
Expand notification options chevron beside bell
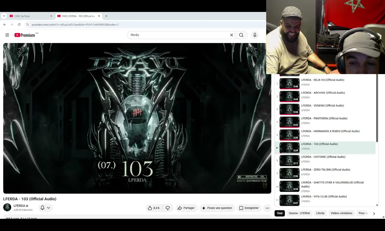[48, 208]
